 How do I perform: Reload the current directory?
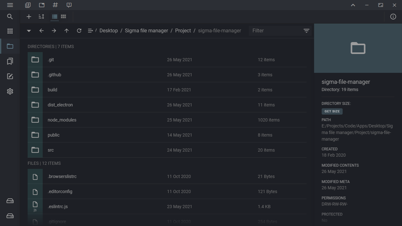[x=79, y=31]
